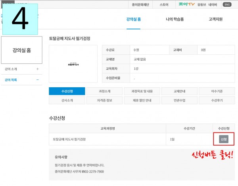Click the 종이문화재단 link in the top bar
The width and height of the screenshot is (238, 186).
142,5
